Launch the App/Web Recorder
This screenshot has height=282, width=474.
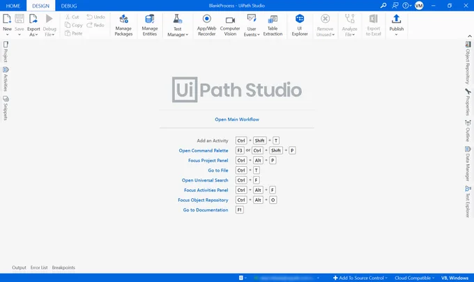click(x=207, y=25)
